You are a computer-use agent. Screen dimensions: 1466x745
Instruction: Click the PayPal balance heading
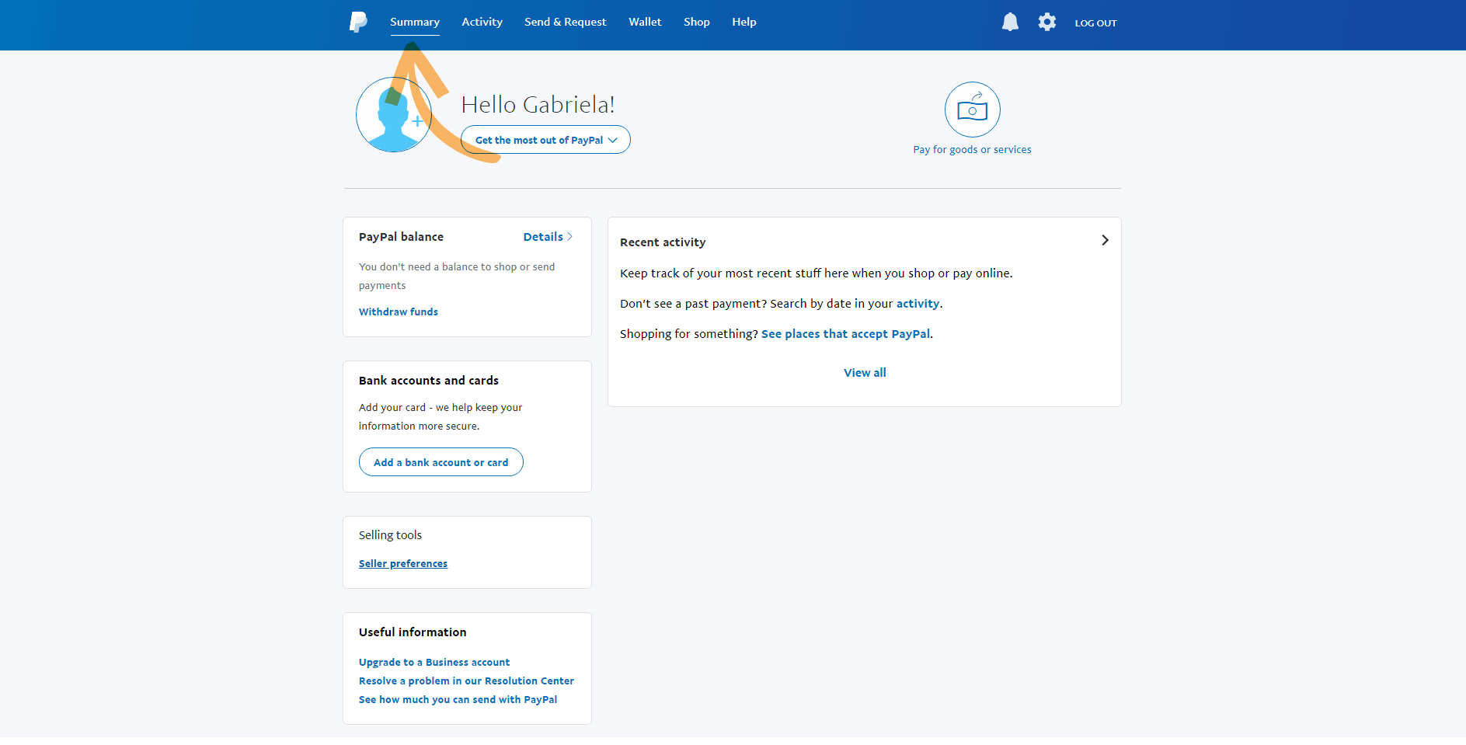tap(401, 237)
